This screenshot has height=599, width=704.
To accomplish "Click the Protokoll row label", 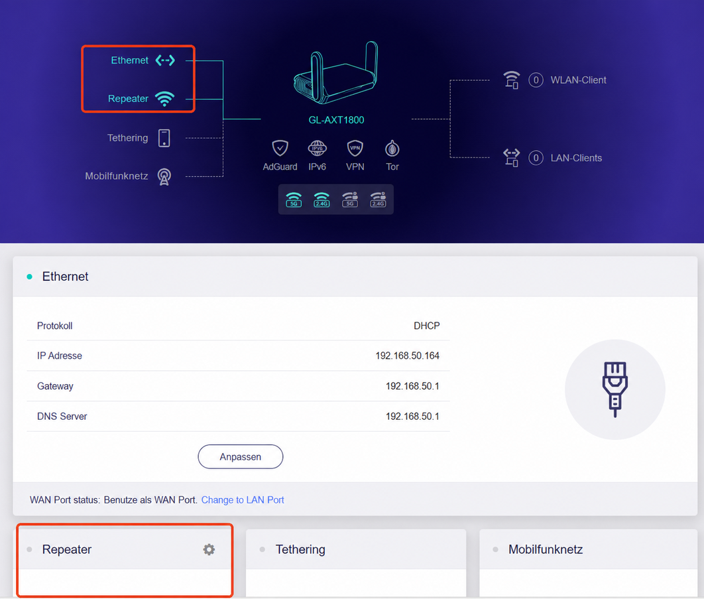I will click(55, 325).
